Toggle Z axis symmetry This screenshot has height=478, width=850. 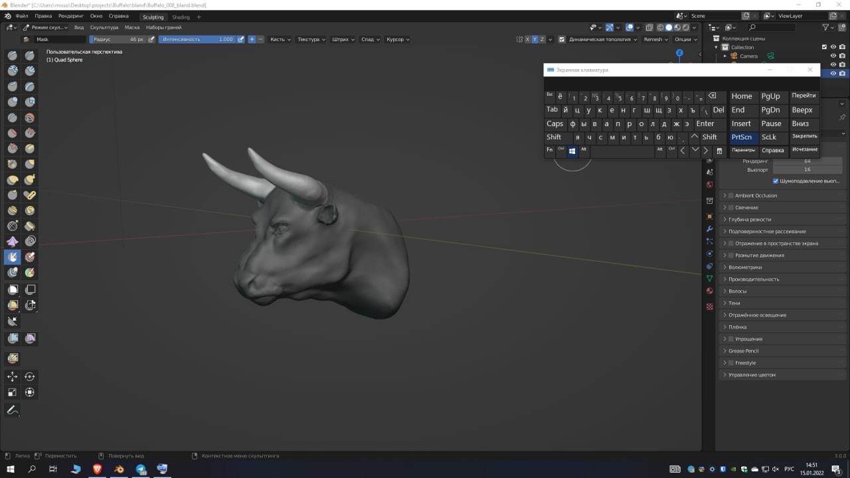tap(543, 39)
